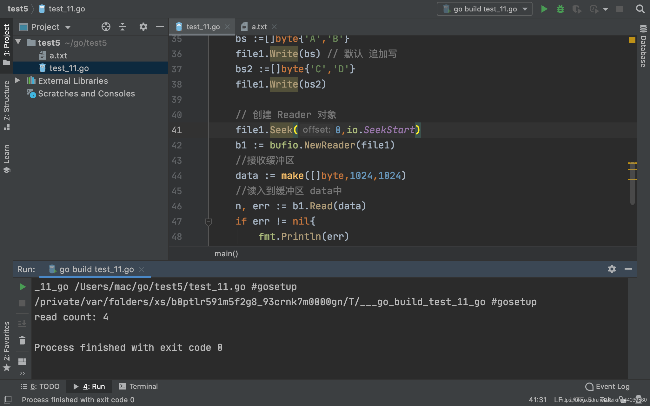Restore layout icon in Run panel
This screenshot has height=406, width=650.
click(22, 361)
